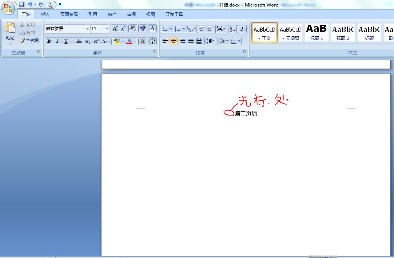Click the sort (排序) icon in 段落 group

pos(232,29)
